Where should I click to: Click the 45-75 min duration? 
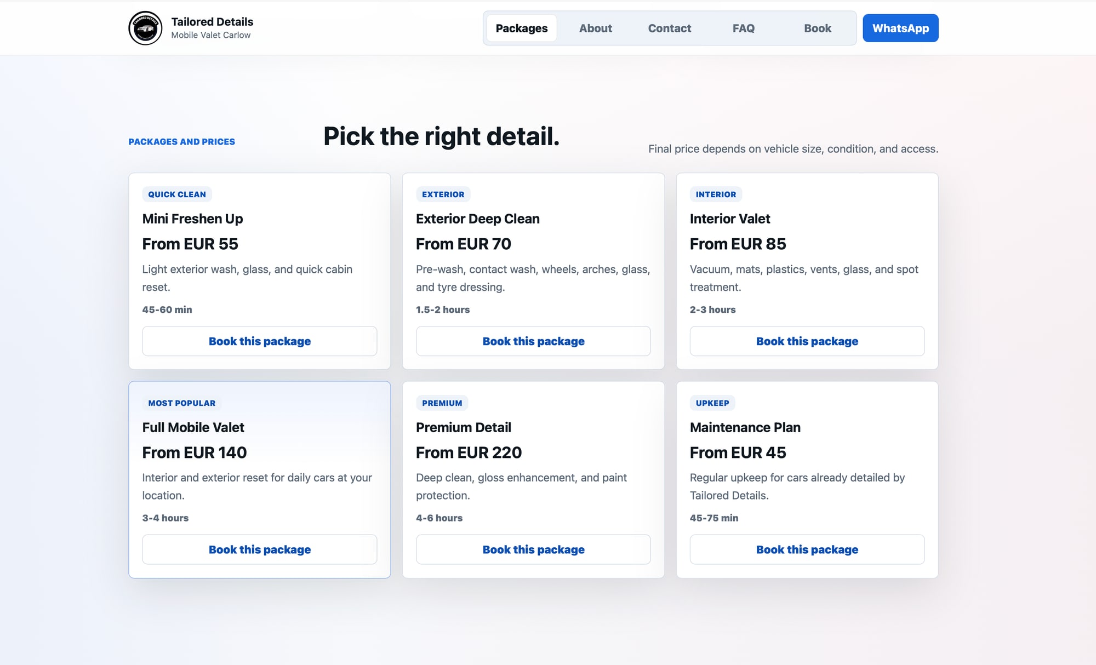713,518
